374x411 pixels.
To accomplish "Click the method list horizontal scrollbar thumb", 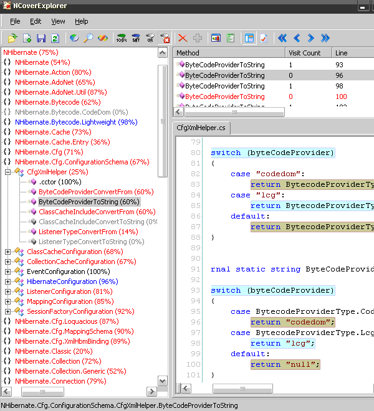I will tap(234, 112).
